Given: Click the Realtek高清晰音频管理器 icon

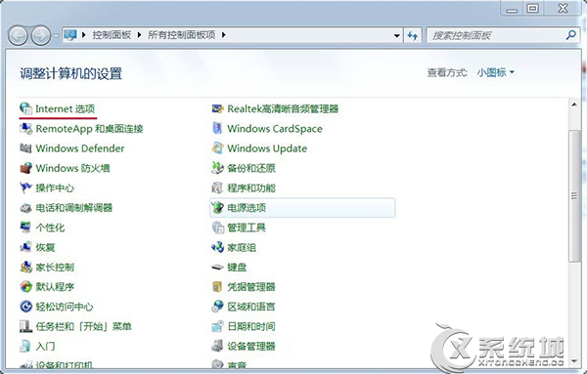Looking at the screenshot, I should (x=217, y=108).
